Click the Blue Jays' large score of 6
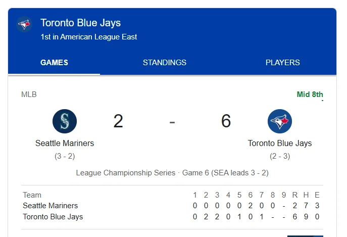347x237 pixels. [x=226, y=121]
